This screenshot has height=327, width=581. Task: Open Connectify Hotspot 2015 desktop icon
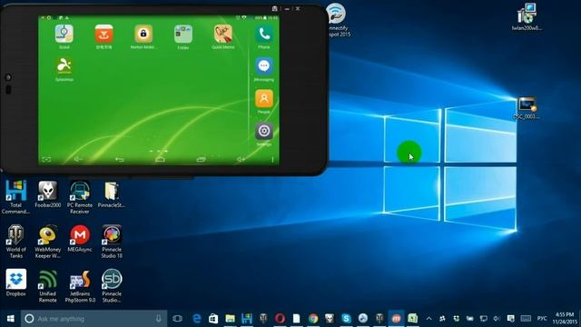click(x=337, y=20)
